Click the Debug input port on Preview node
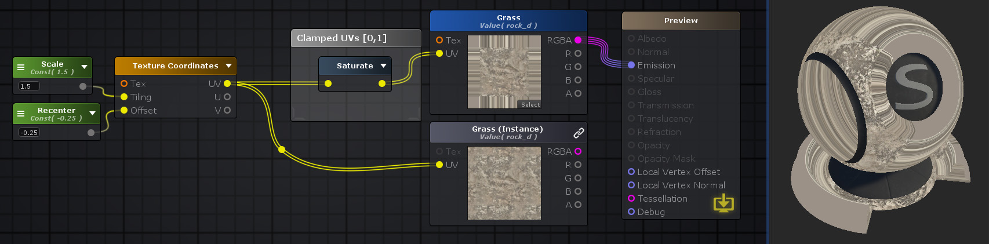Viewport: 989px width, 244px height. click(x=631, y=212)
